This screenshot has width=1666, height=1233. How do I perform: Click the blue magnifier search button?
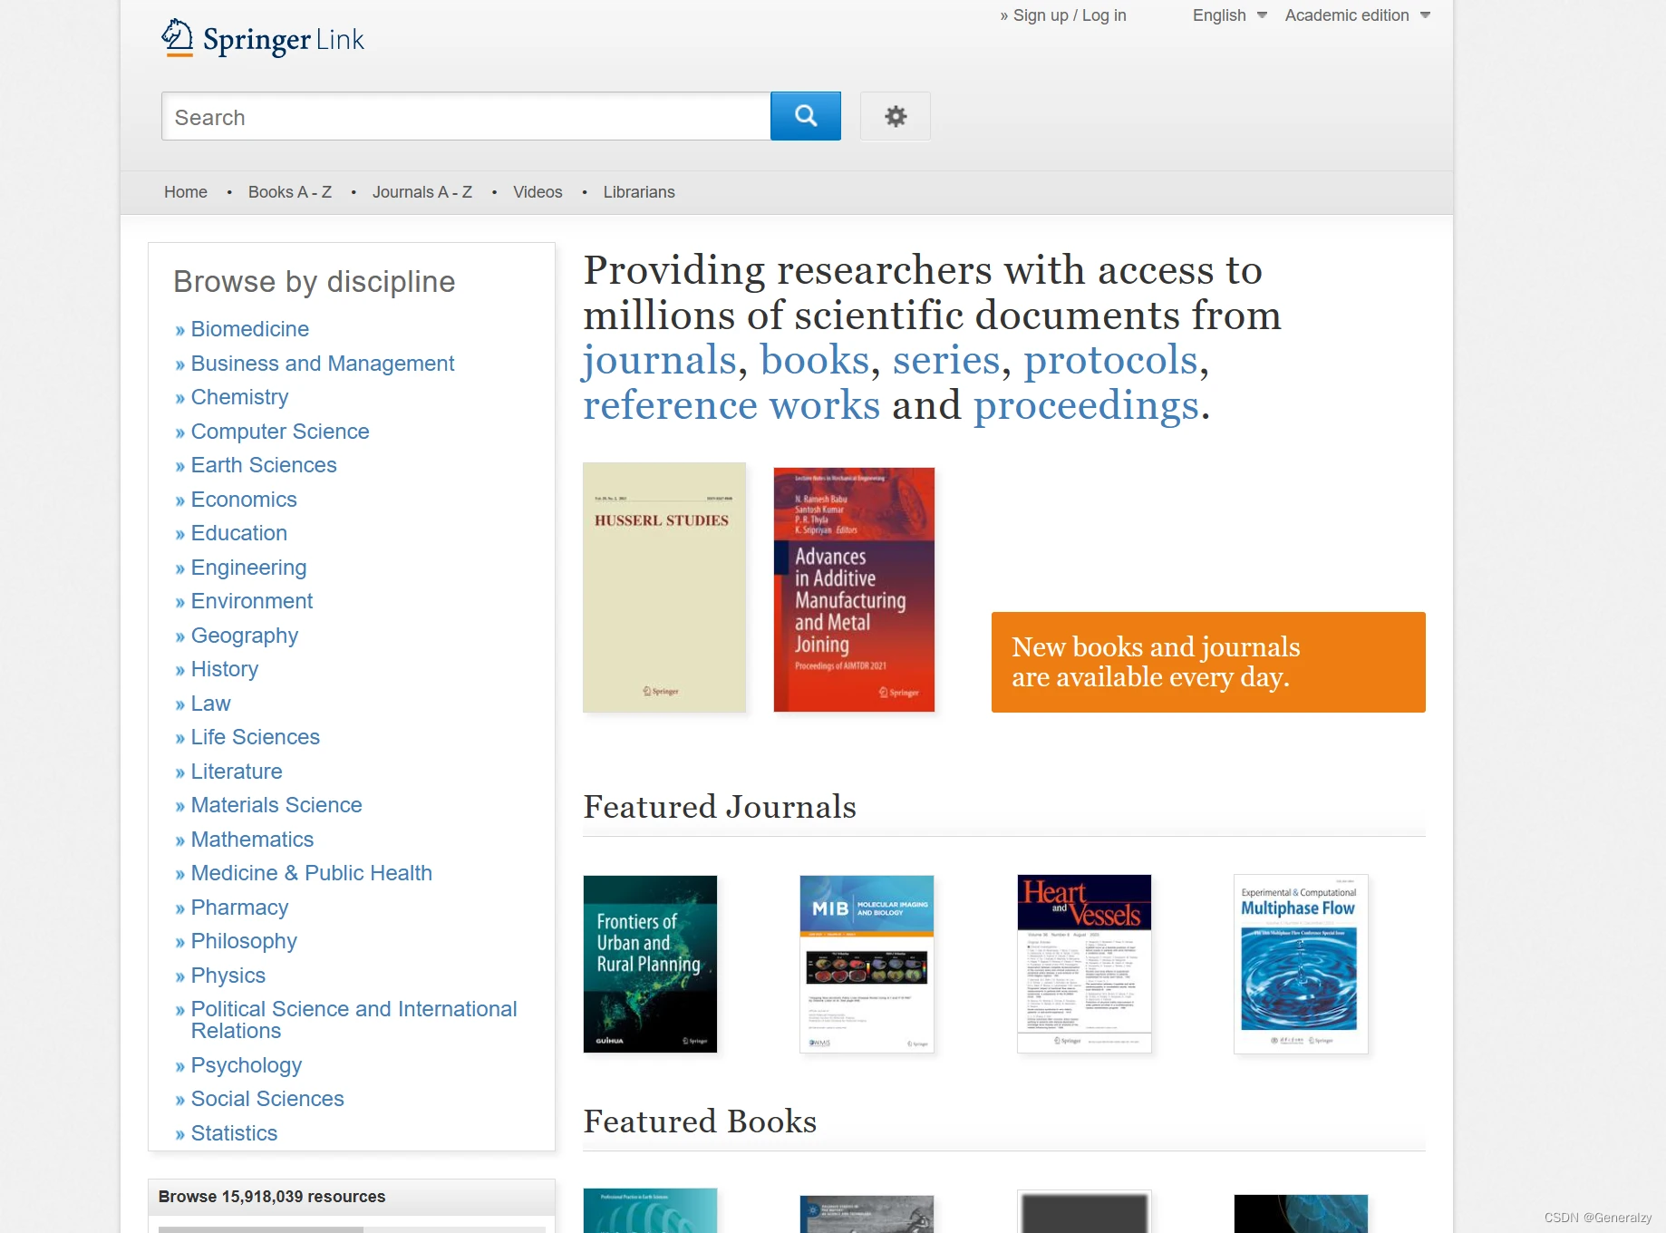805,116
